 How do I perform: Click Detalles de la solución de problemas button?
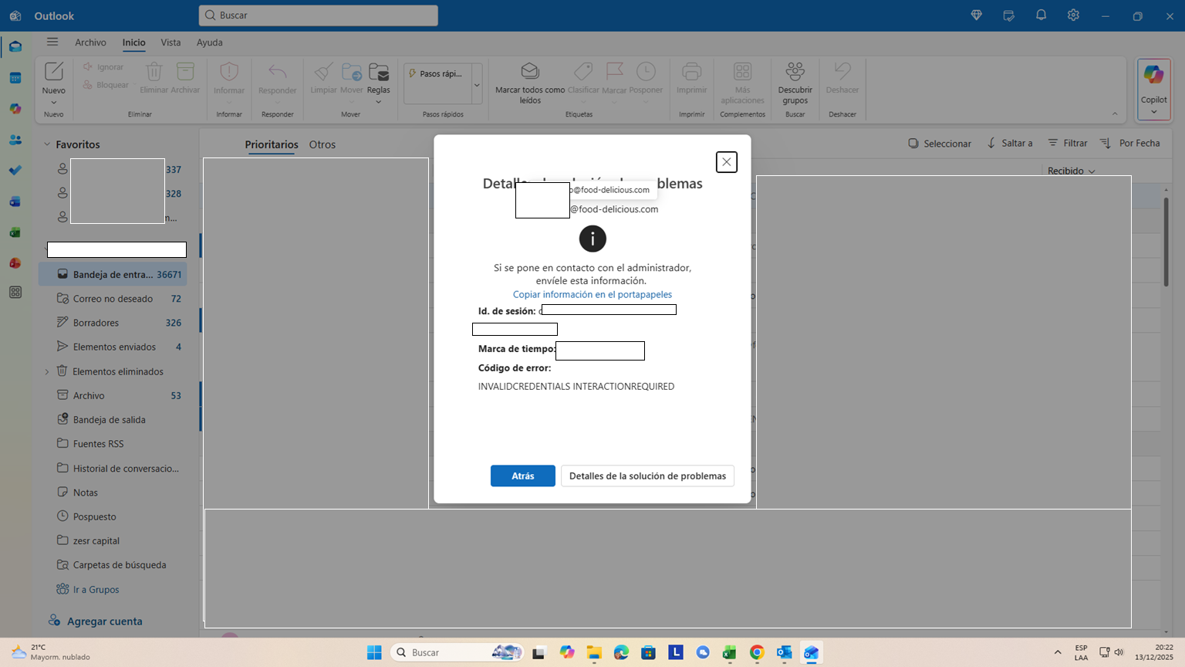(647, 476)
